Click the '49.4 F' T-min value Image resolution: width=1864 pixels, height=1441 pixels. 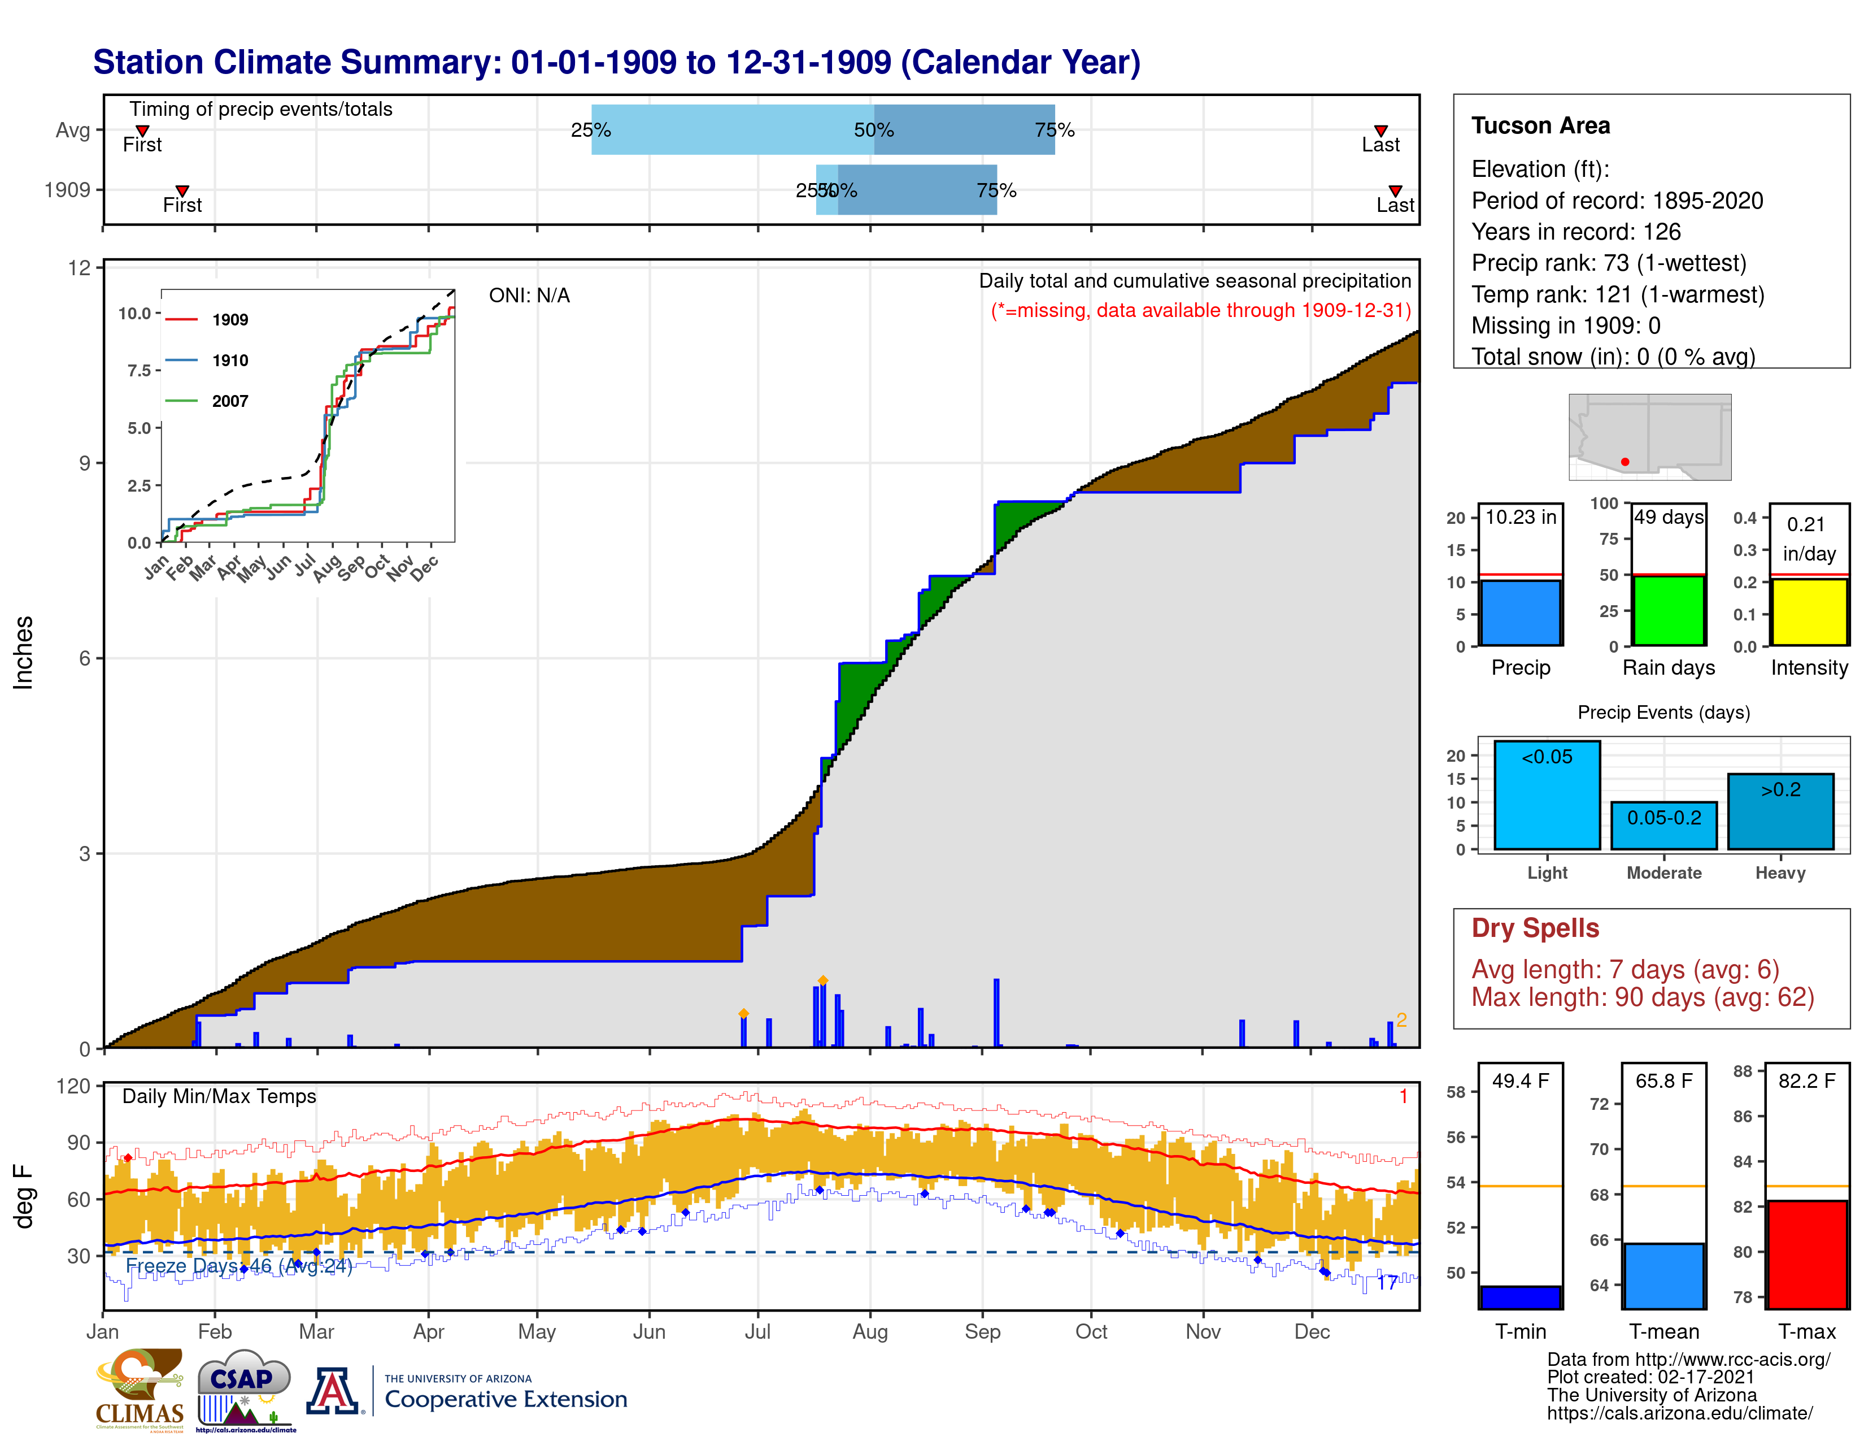1520,1080
